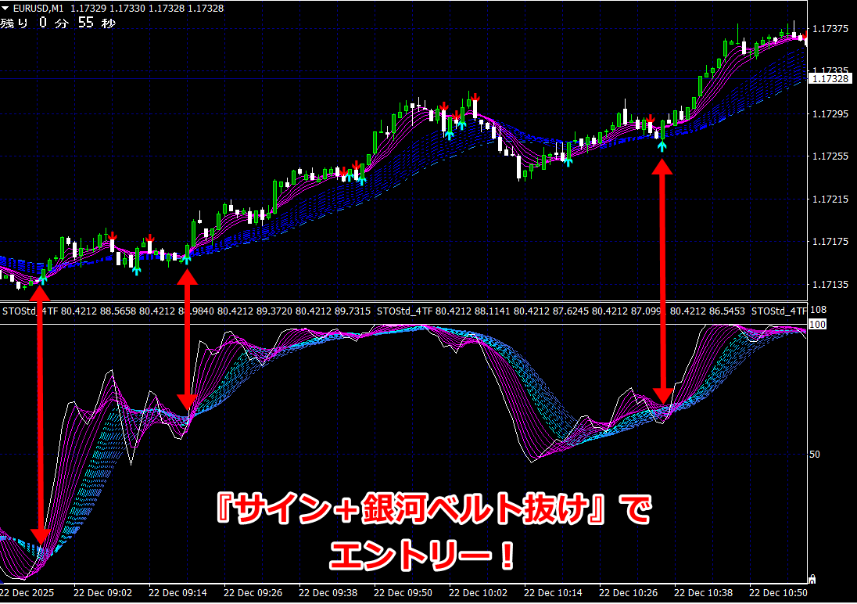Click the cyan buy arrow at the 10:14 dip

(568, 160)
